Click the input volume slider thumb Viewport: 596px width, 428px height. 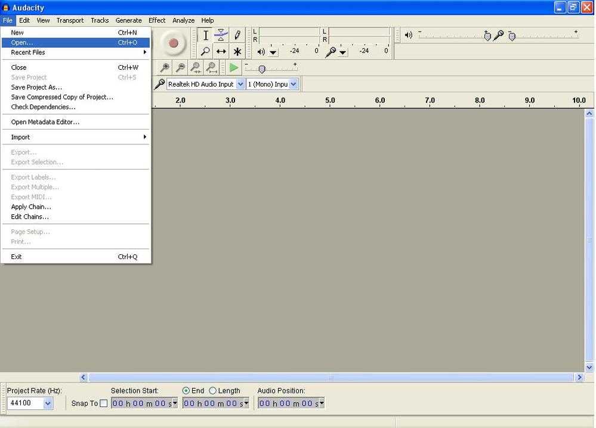[512, 36]
